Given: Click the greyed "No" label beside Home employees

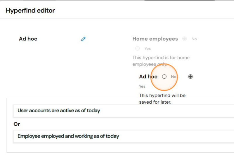Looking at the screenshot, I should 194,39.
